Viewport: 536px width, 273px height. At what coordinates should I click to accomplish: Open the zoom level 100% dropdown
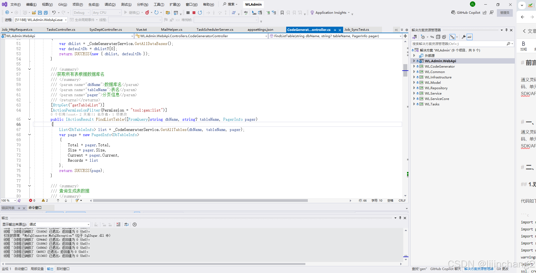15,201
